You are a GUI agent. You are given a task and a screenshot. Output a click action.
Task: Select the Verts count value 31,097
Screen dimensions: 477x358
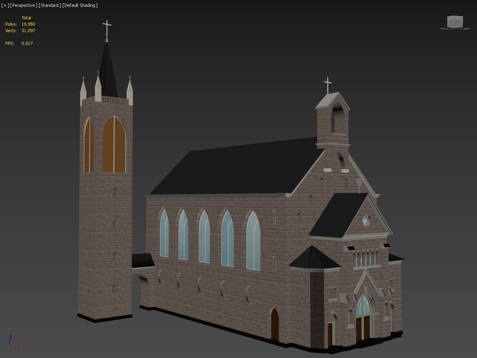[28, 31]
